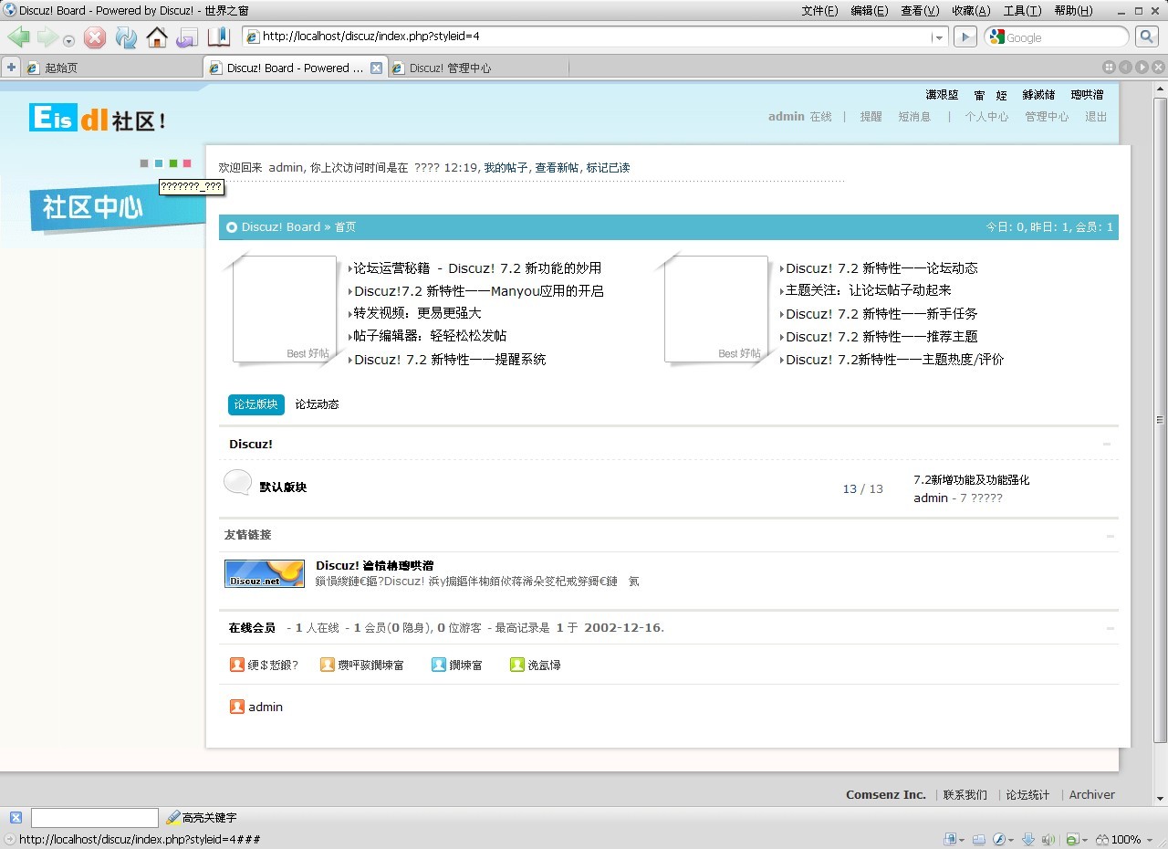The image size is (1168, 849).
Task: Open the 查看(V) menu
Action: [x=919, y=11]
